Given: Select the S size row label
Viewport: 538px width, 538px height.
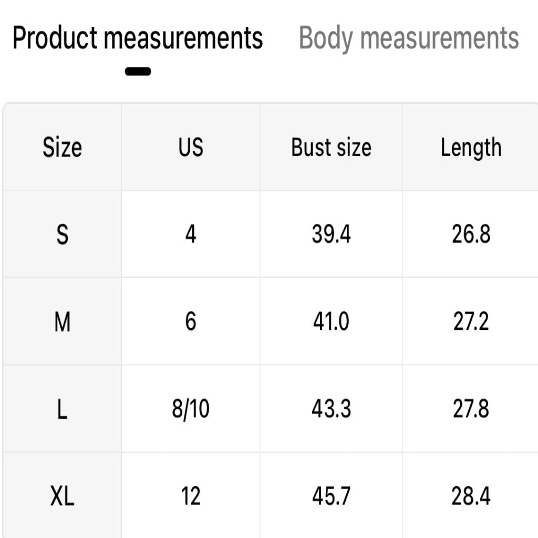Looking at the screenshot, I should tap(62, 234).
